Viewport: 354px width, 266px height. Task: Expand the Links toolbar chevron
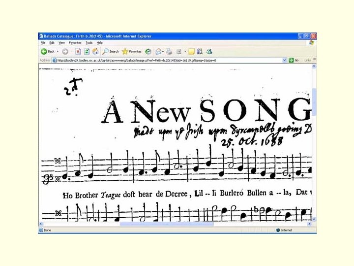pyautogui.click(x=314, y=59)
